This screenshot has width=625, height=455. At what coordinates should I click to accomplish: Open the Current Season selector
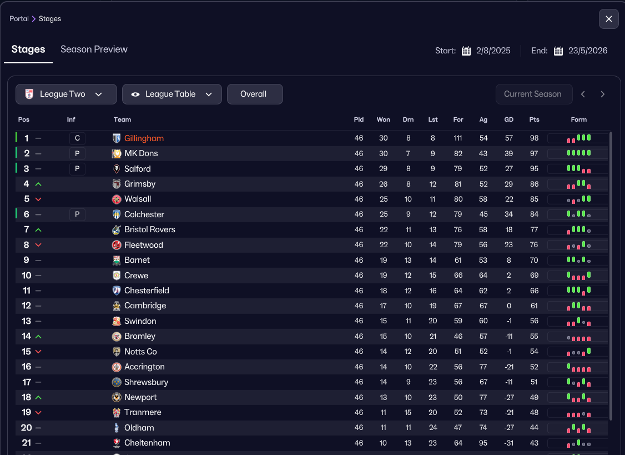click(x=533, y=94)
